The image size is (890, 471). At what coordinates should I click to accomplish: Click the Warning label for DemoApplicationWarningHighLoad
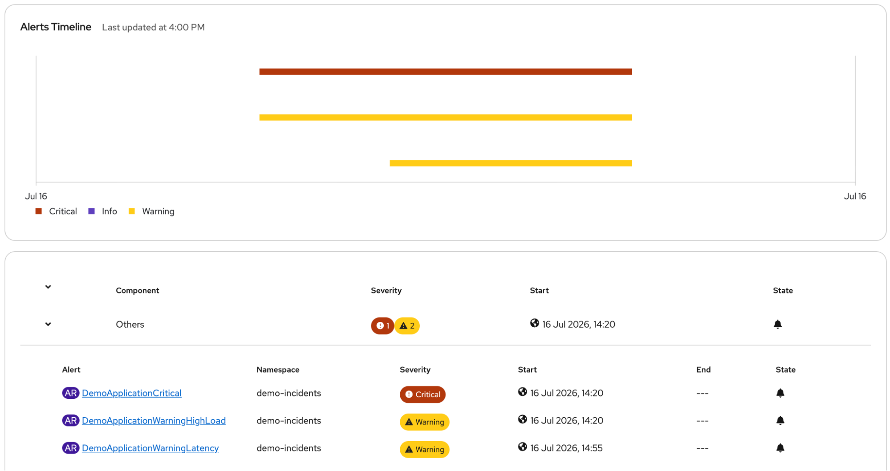425,422
